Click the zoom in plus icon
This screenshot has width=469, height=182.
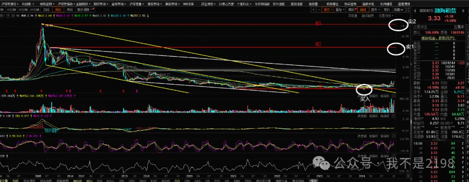[x=314, y=10]
